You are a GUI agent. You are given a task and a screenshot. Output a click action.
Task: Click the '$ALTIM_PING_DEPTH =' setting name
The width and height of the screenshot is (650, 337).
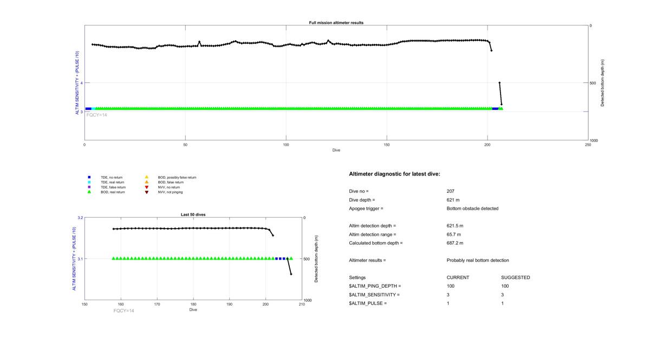375,286
